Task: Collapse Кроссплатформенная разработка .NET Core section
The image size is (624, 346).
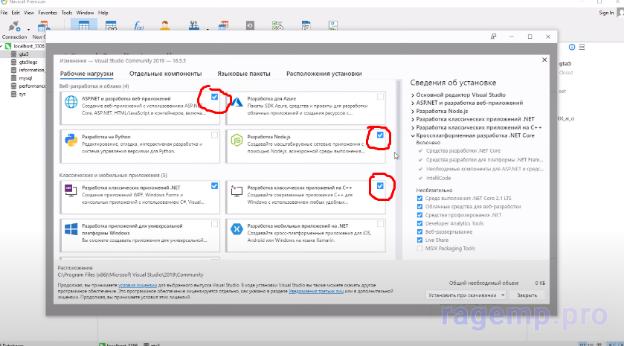Action: [413, 135]
